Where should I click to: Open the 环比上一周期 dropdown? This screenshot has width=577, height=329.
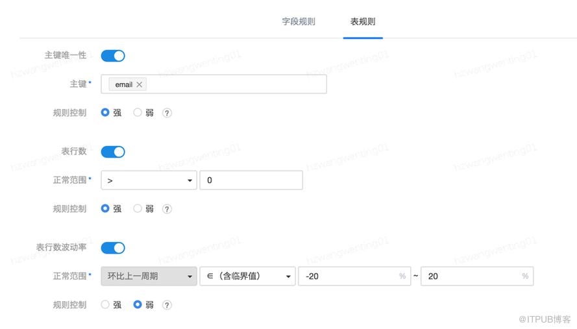149,276
